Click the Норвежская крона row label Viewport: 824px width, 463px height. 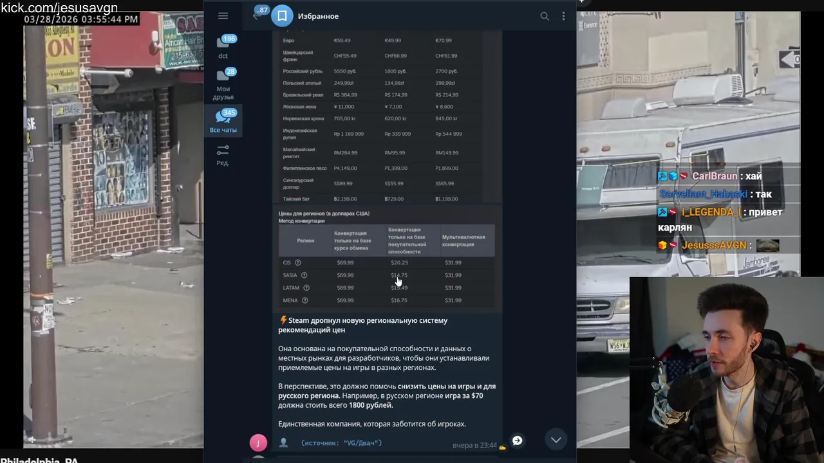[x=301, y=118]
